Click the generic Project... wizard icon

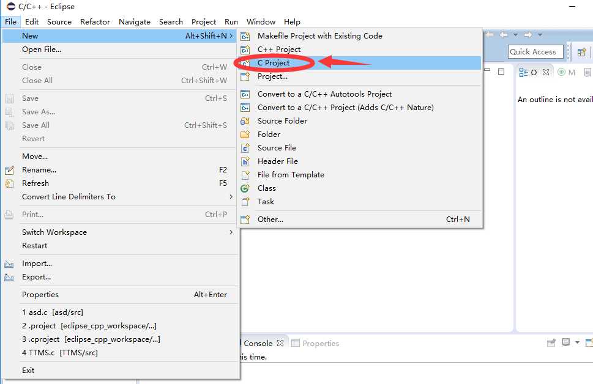(245, 76)
